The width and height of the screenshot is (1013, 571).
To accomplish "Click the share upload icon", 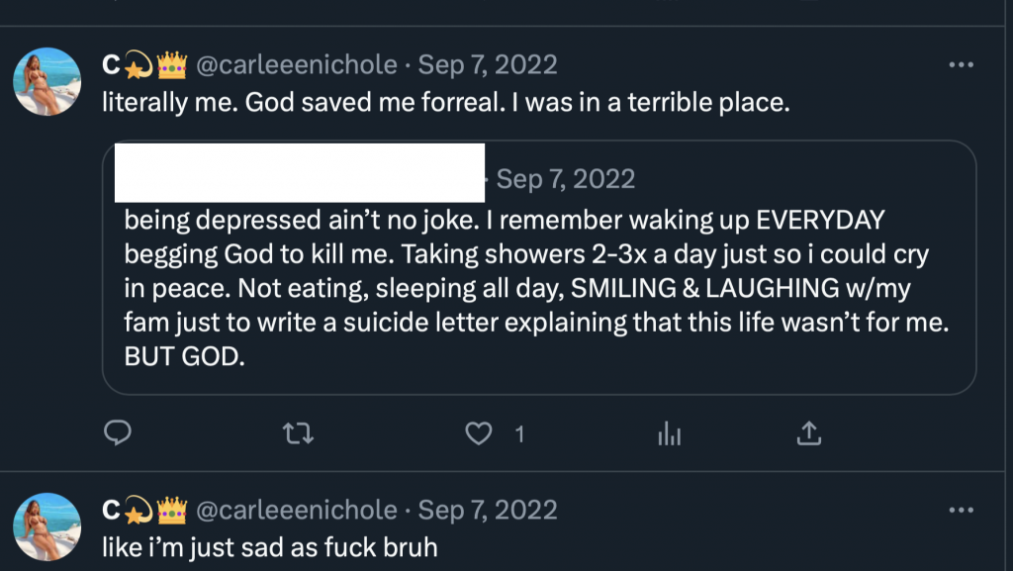I will 808,432.
